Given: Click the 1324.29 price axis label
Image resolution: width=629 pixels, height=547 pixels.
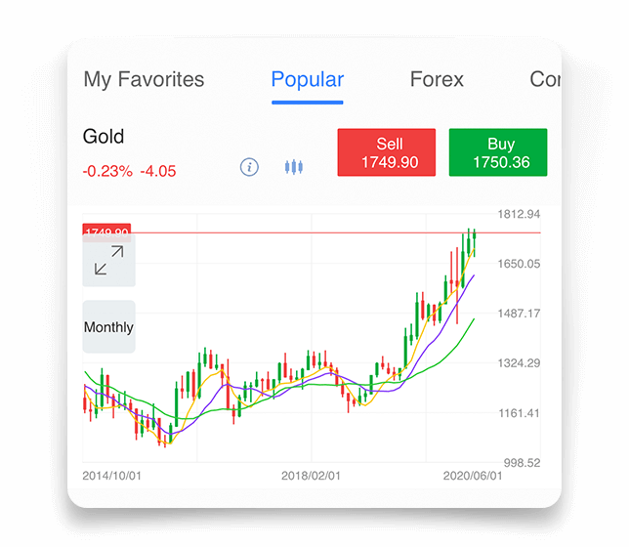Looking at the screenshot, I should point(519,363).
